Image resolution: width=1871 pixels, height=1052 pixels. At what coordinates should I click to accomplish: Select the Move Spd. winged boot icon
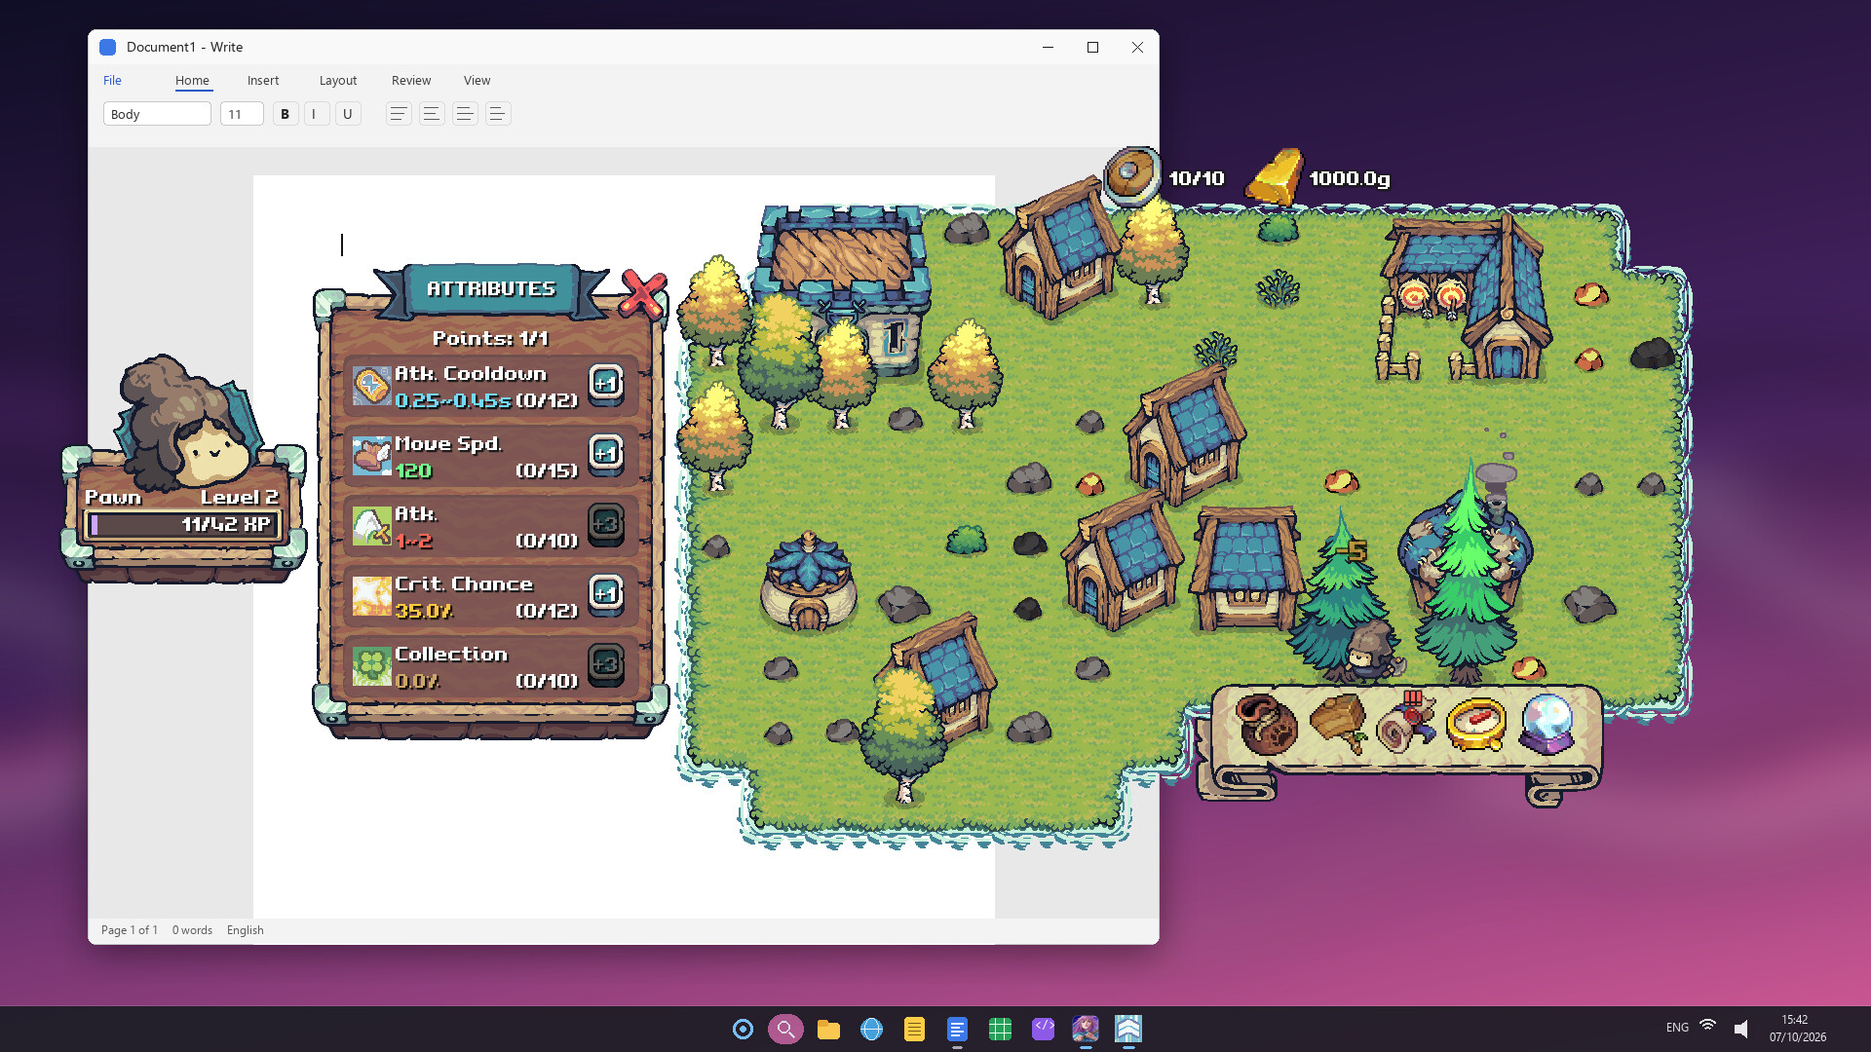click(x=371, y=456)
